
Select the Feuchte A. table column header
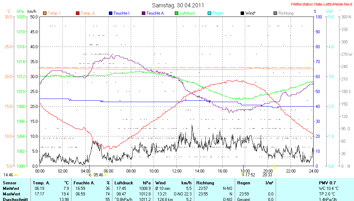coord(84,183)
